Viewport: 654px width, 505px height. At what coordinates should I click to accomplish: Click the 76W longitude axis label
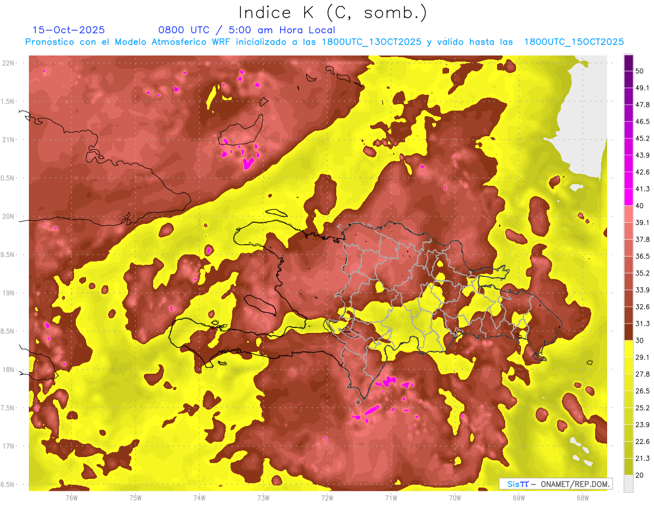click(x=71, y=497)
